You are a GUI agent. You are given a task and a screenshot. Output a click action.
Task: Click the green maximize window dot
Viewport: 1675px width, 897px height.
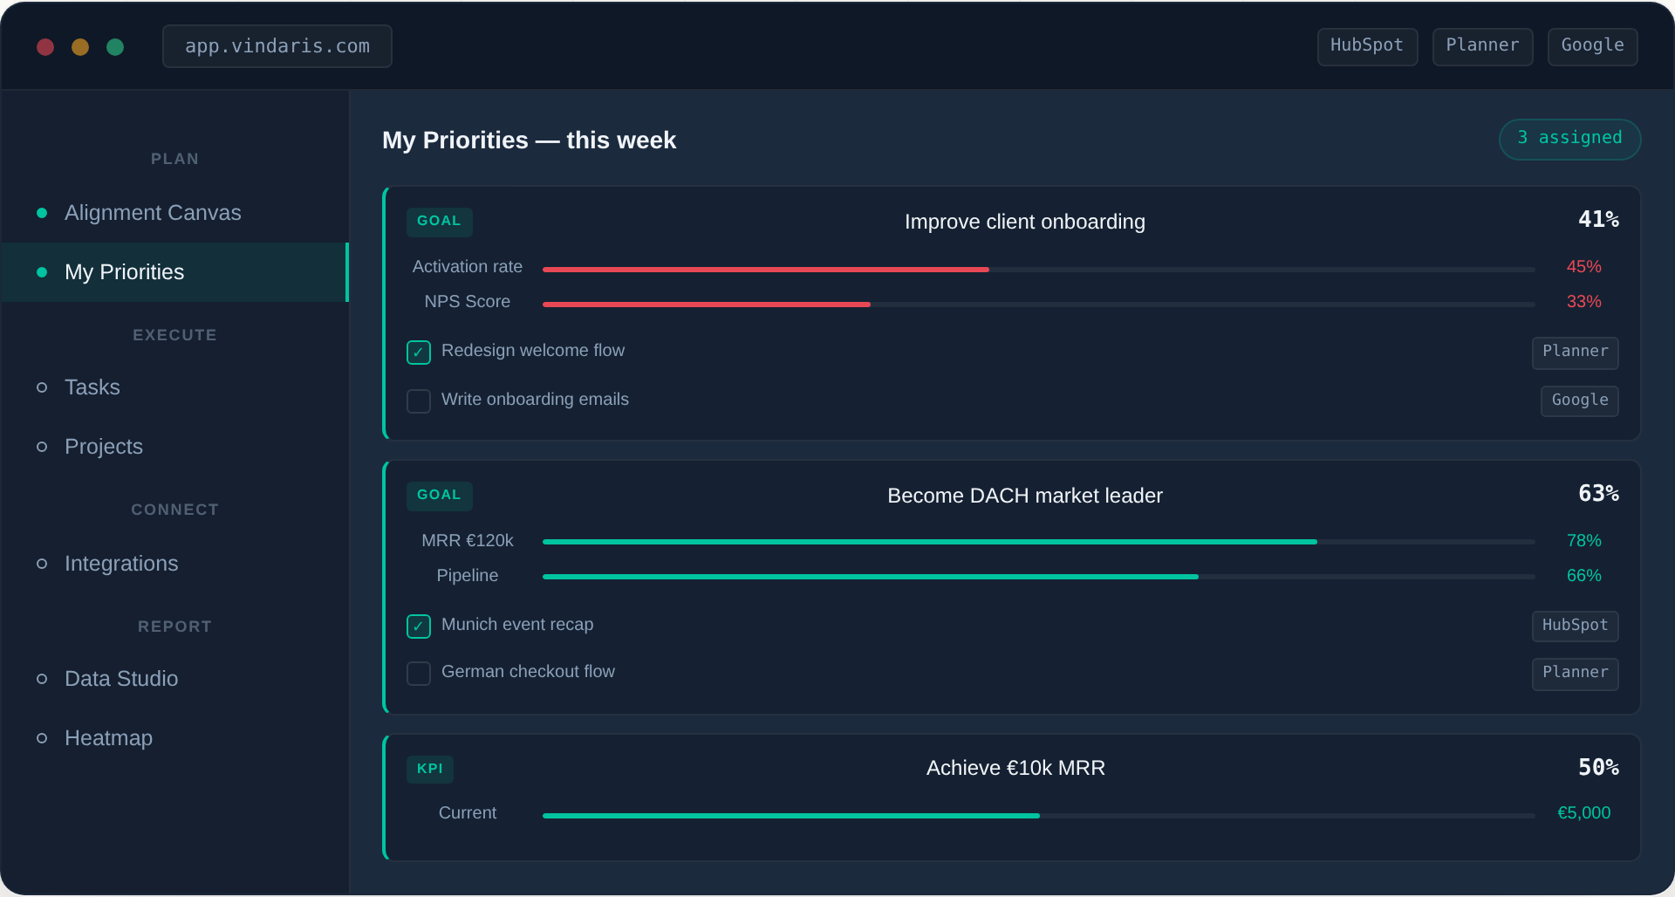115,47
